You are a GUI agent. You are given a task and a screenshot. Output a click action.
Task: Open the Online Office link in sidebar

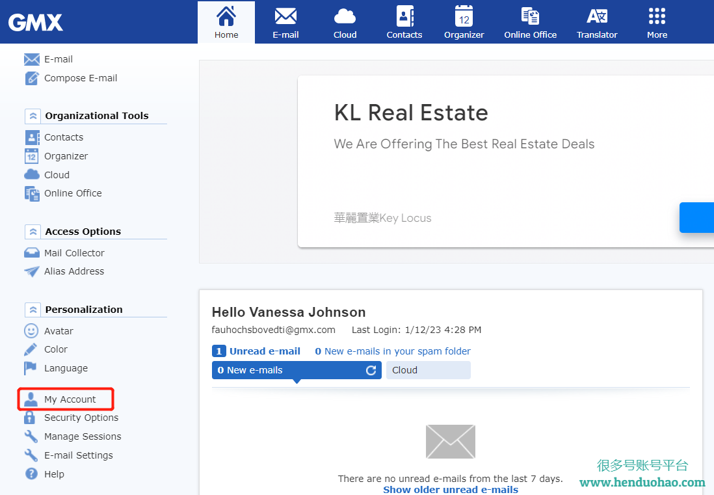pyautogui.click(x=73, y=194)
